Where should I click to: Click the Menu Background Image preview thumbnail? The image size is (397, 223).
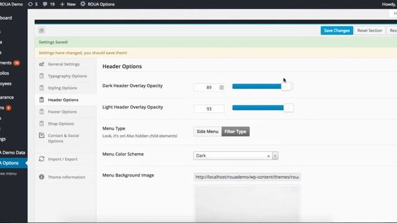click(x=247, y=204)
